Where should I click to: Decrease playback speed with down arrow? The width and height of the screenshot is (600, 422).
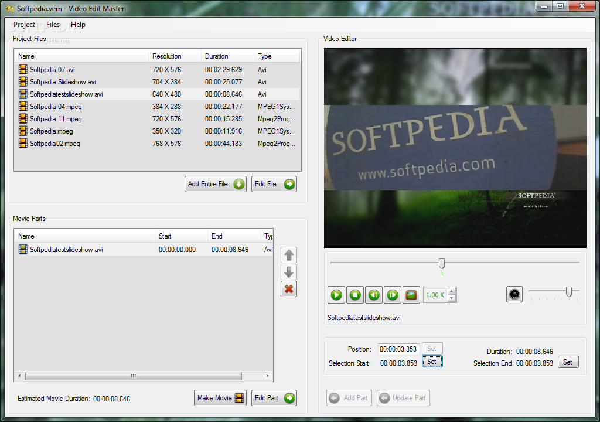pyautogui.click(x=452, y=298)
